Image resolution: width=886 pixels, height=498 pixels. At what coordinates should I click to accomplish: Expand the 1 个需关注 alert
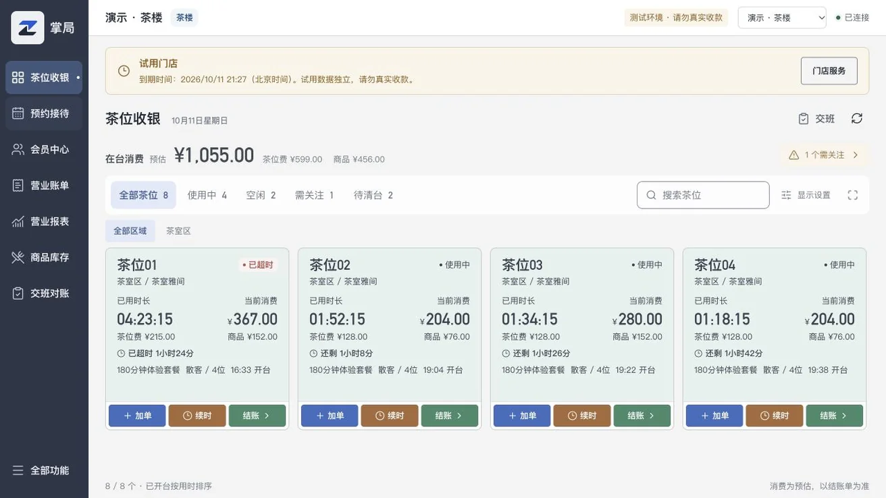(x=824, y=155)
